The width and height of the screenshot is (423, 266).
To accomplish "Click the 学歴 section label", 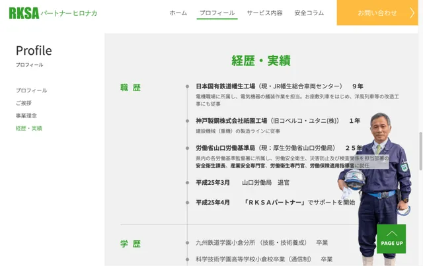I will (x=131, y=244).
